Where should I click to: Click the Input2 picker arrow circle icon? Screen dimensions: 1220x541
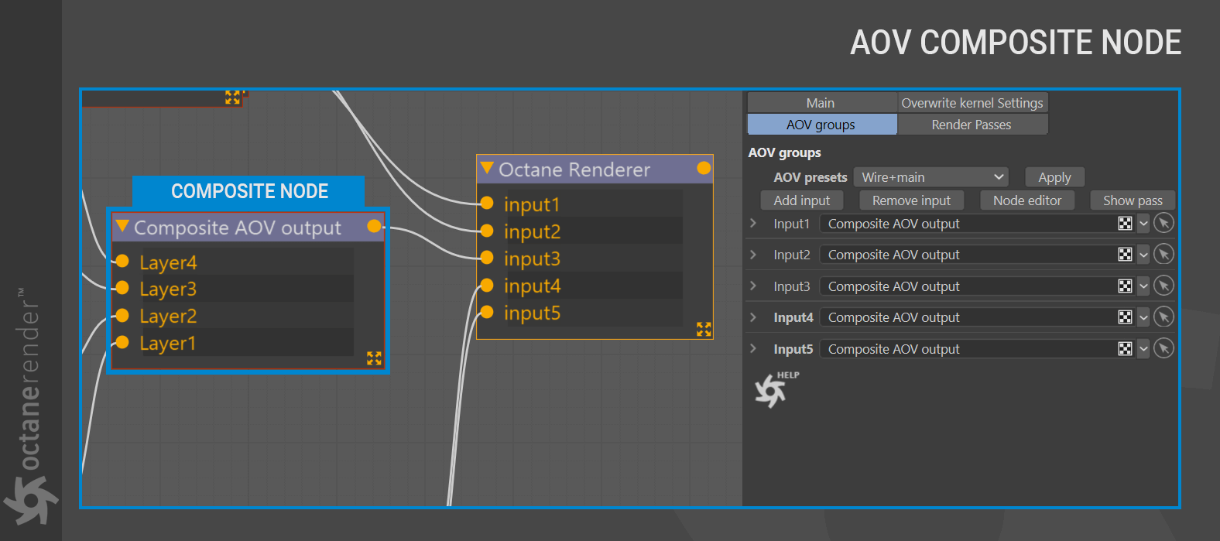(1163, 255)
